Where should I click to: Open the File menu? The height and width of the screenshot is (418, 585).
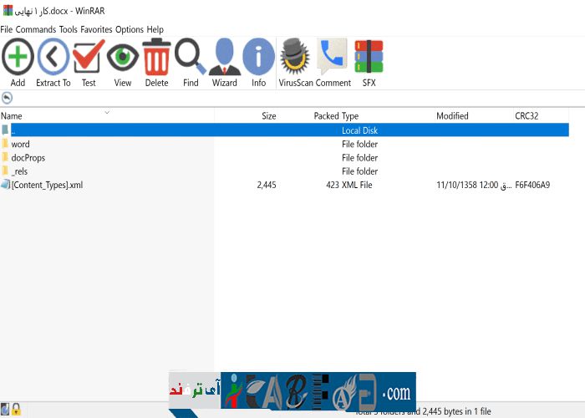[x=7, y=29]
